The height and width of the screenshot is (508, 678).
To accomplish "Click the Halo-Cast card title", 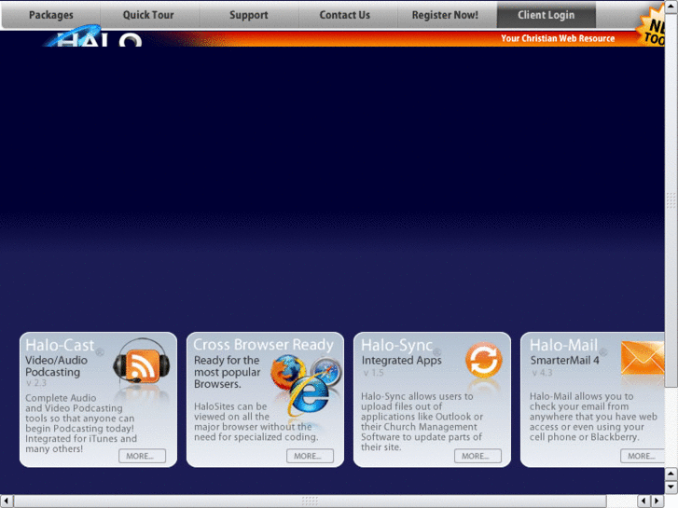I will pyautogui.click(x=60, y=345).
